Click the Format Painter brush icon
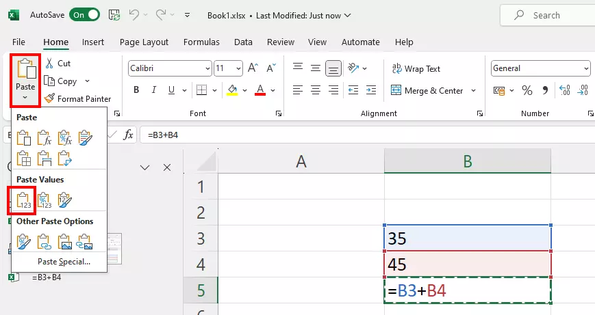The image size is (595, 315). pyautogui.click(x=49, y=99)
